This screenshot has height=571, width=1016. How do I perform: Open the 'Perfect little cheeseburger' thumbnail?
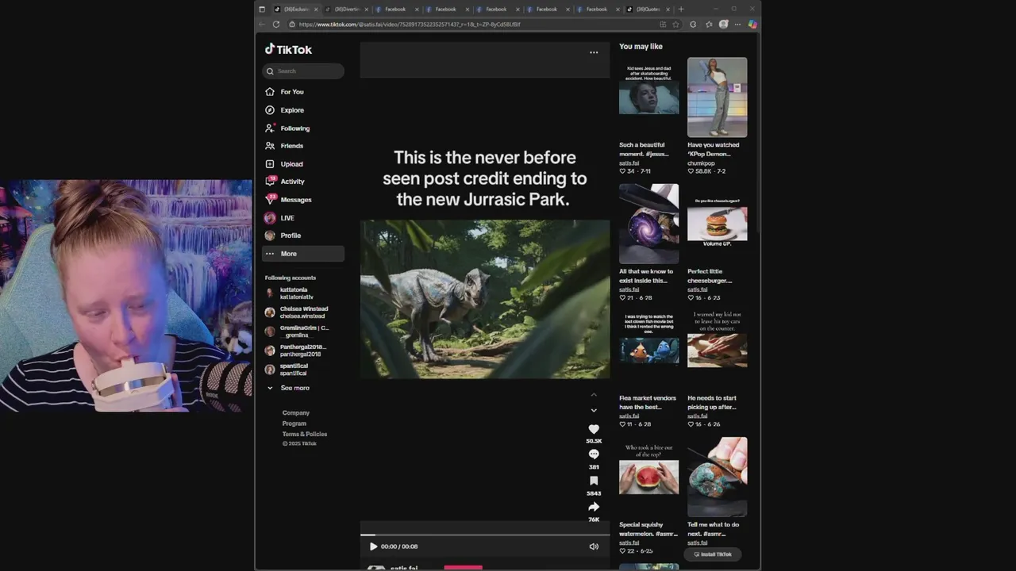coord(718,224)
